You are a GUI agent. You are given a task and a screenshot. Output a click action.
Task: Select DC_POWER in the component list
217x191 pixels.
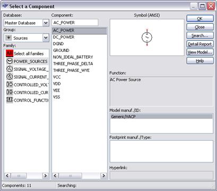coord(64,37)
